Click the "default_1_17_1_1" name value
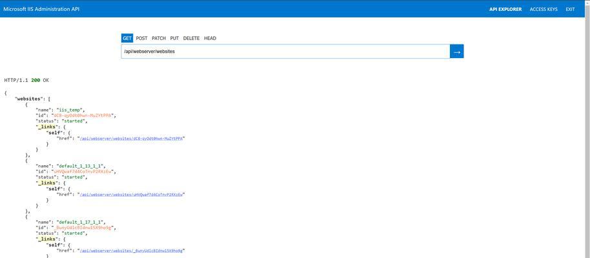 (81, 223)
